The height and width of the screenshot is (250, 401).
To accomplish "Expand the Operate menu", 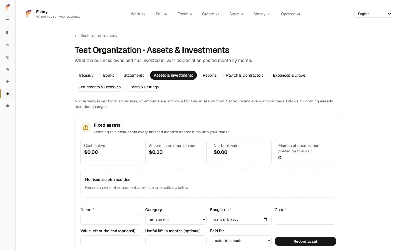I will tap(292, 14).
